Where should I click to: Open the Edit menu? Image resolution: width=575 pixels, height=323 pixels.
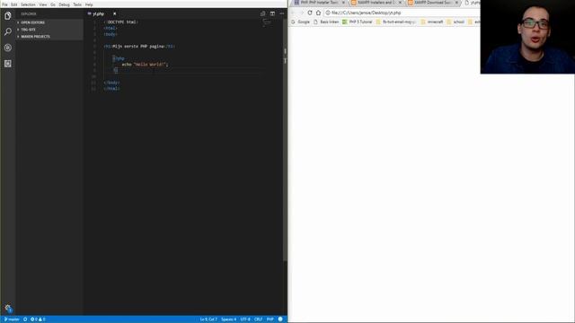14,4
